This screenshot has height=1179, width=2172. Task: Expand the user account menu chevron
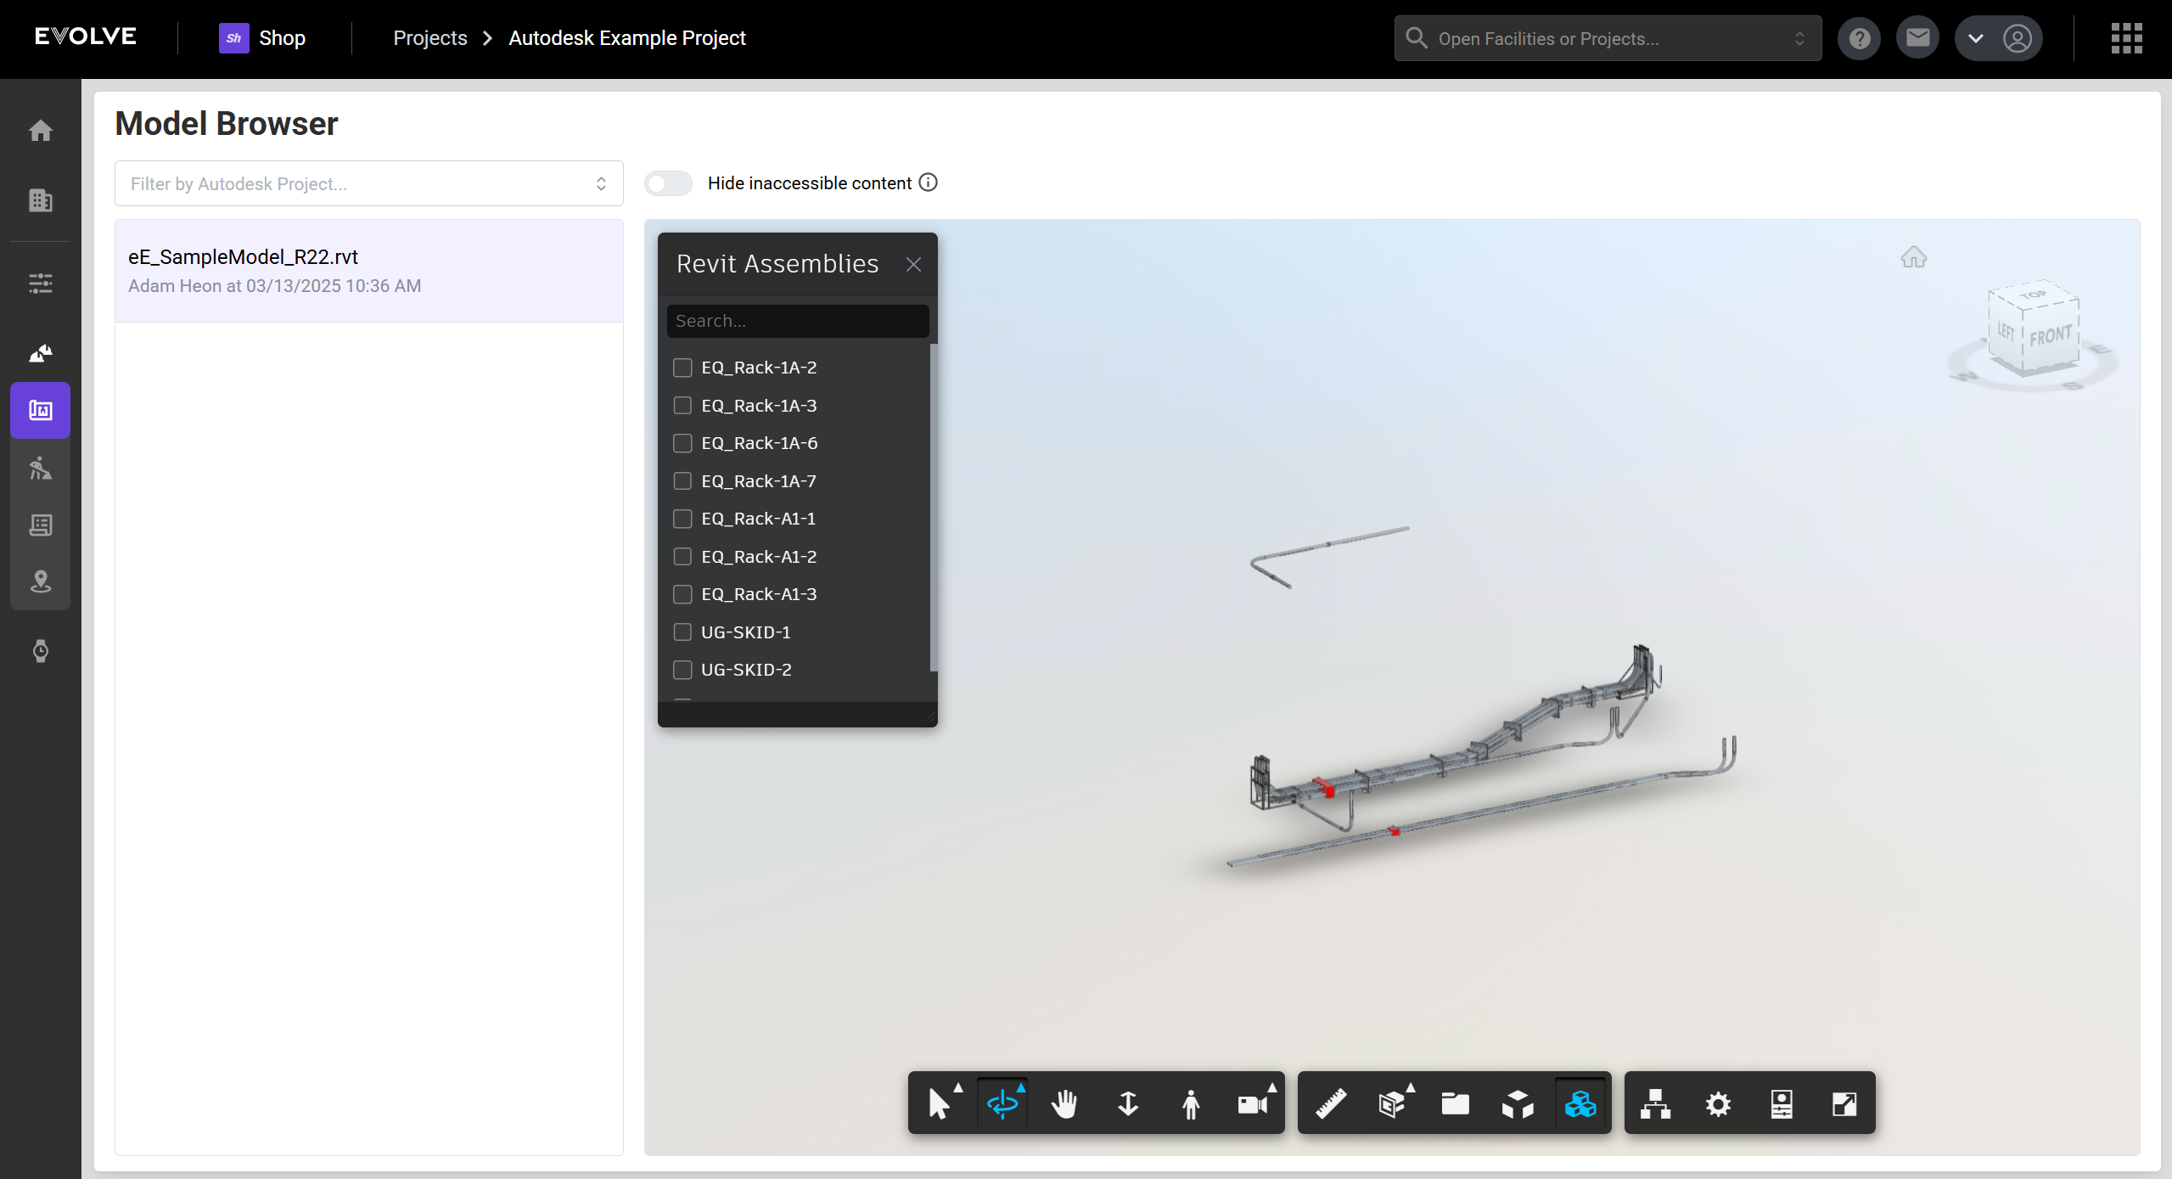pyautogui.click(x=1976, y=39)
